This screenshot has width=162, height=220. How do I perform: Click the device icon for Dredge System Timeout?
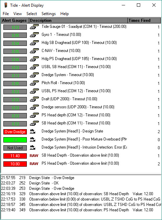[34, 75]
